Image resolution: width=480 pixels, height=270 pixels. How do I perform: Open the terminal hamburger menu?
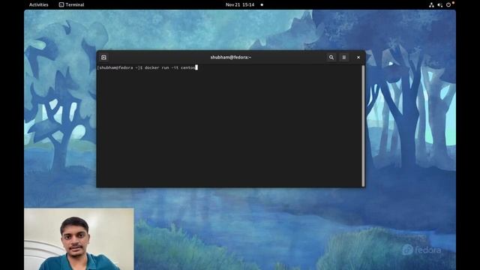coord(343,57)
